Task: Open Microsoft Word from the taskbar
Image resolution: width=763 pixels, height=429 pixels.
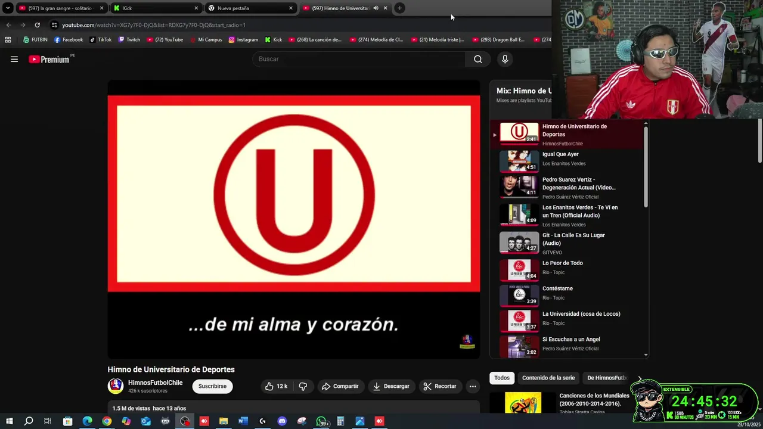Action: (243, 421)
